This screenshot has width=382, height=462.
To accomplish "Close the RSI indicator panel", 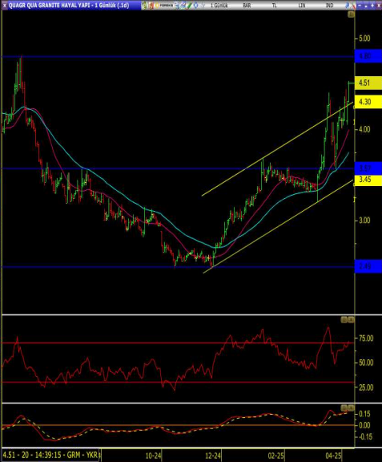I will click(351, 320).
